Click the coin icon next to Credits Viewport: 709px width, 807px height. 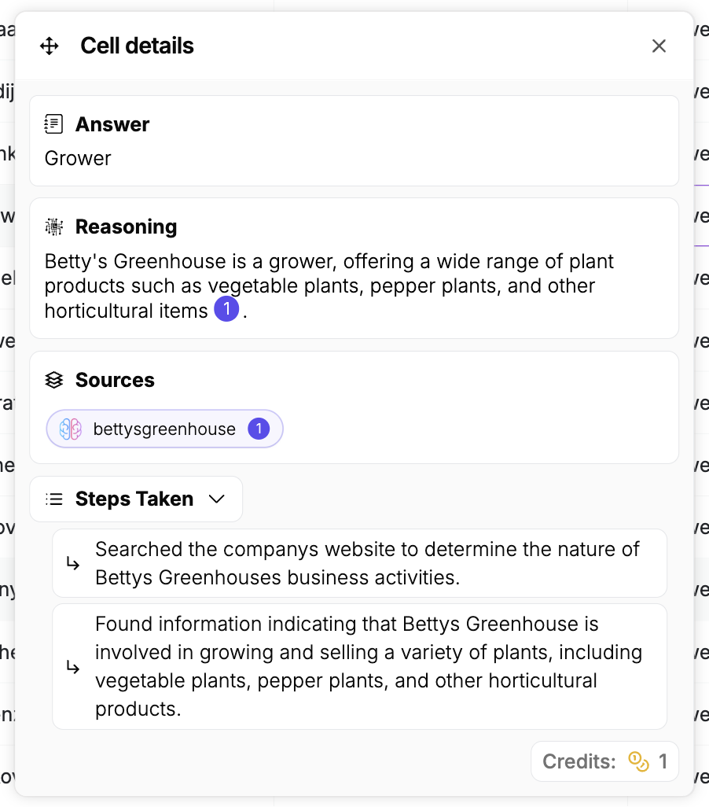coord(638,761)
